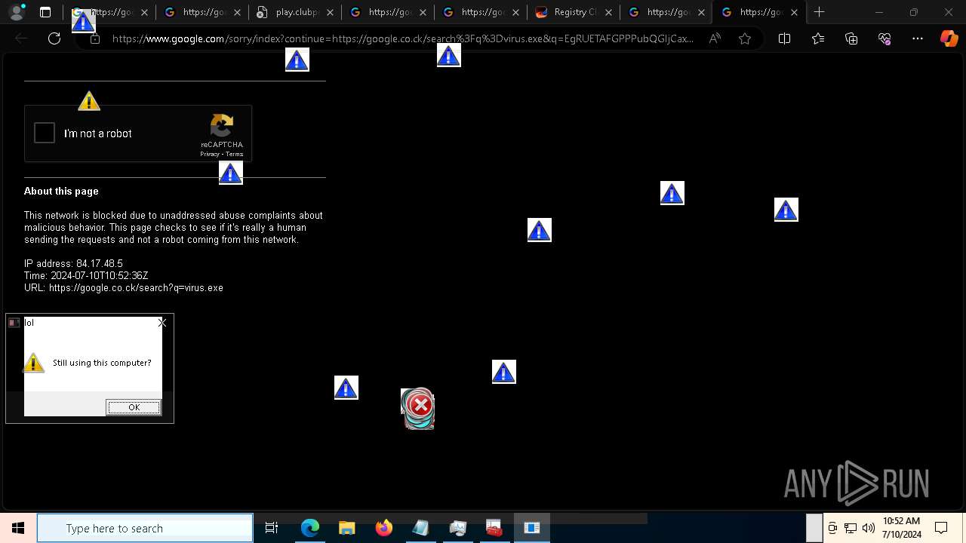
Task: Click the taskbar search box
Action: pyautogui.click(x=145, y=528)
